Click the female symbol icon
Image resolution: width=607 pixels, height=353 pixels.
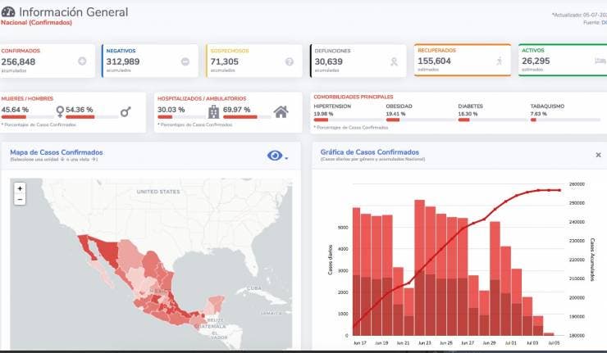[x=60, y=111]
